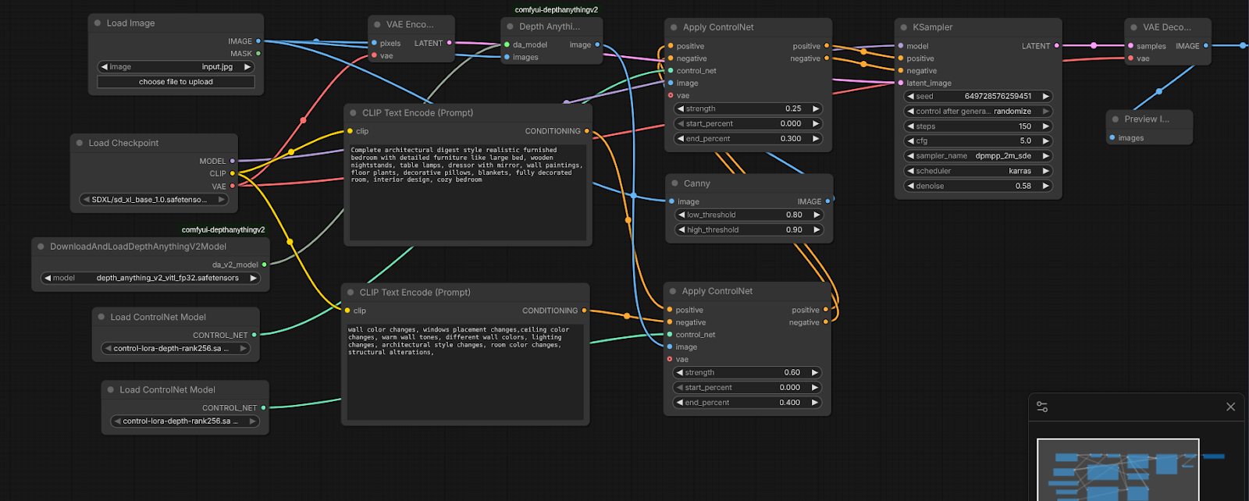Screen dimensions: 1249x501
Task: Click the minimap graph overview thumbnail
Action: 1118,470
